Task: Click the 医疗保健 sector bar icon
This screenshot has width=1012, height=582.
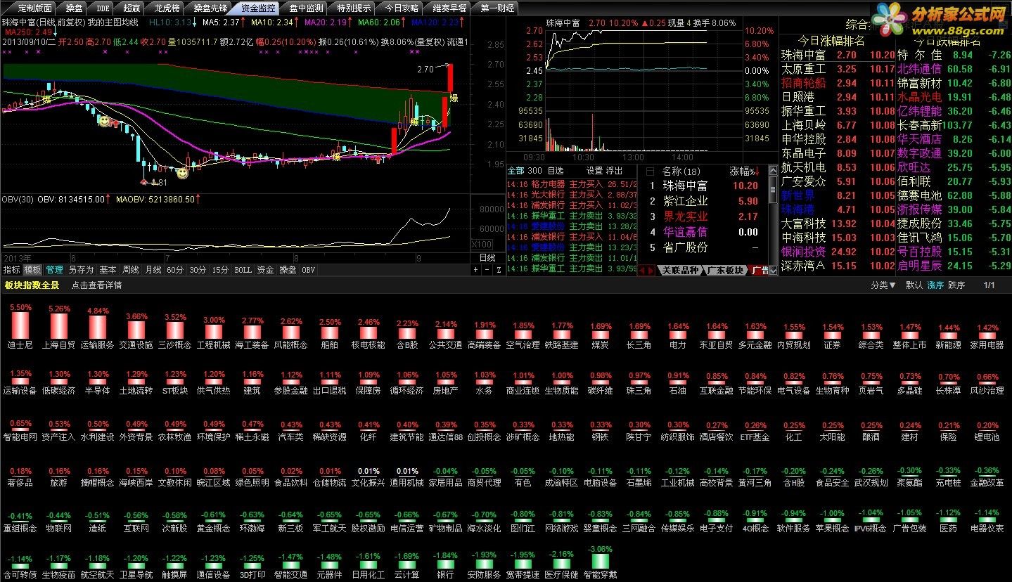Action: click(561, 562)
